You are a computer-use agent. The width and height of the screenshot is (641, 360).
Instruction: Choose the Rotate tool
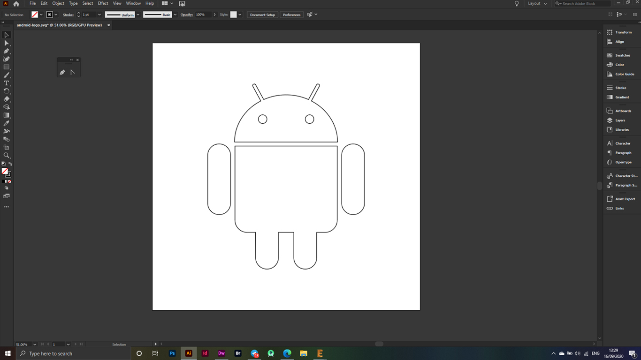[x=7, y=91]
